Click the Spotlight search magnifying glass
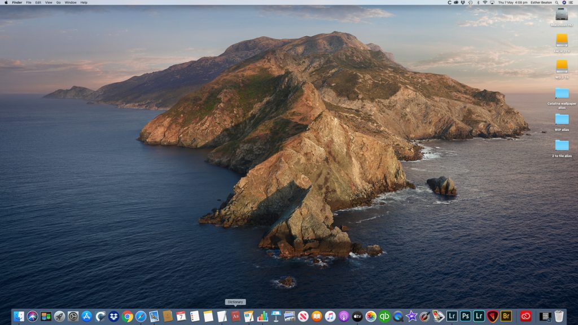Image resolution: width=578 pixels, height=325 pixels. click(555, 2)
